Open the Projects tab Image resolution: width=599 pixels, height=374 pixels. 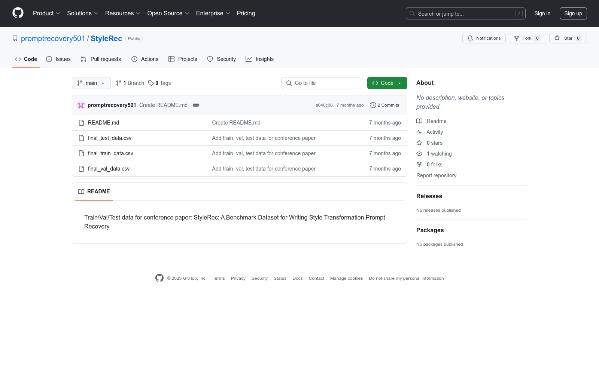[183, 59]
